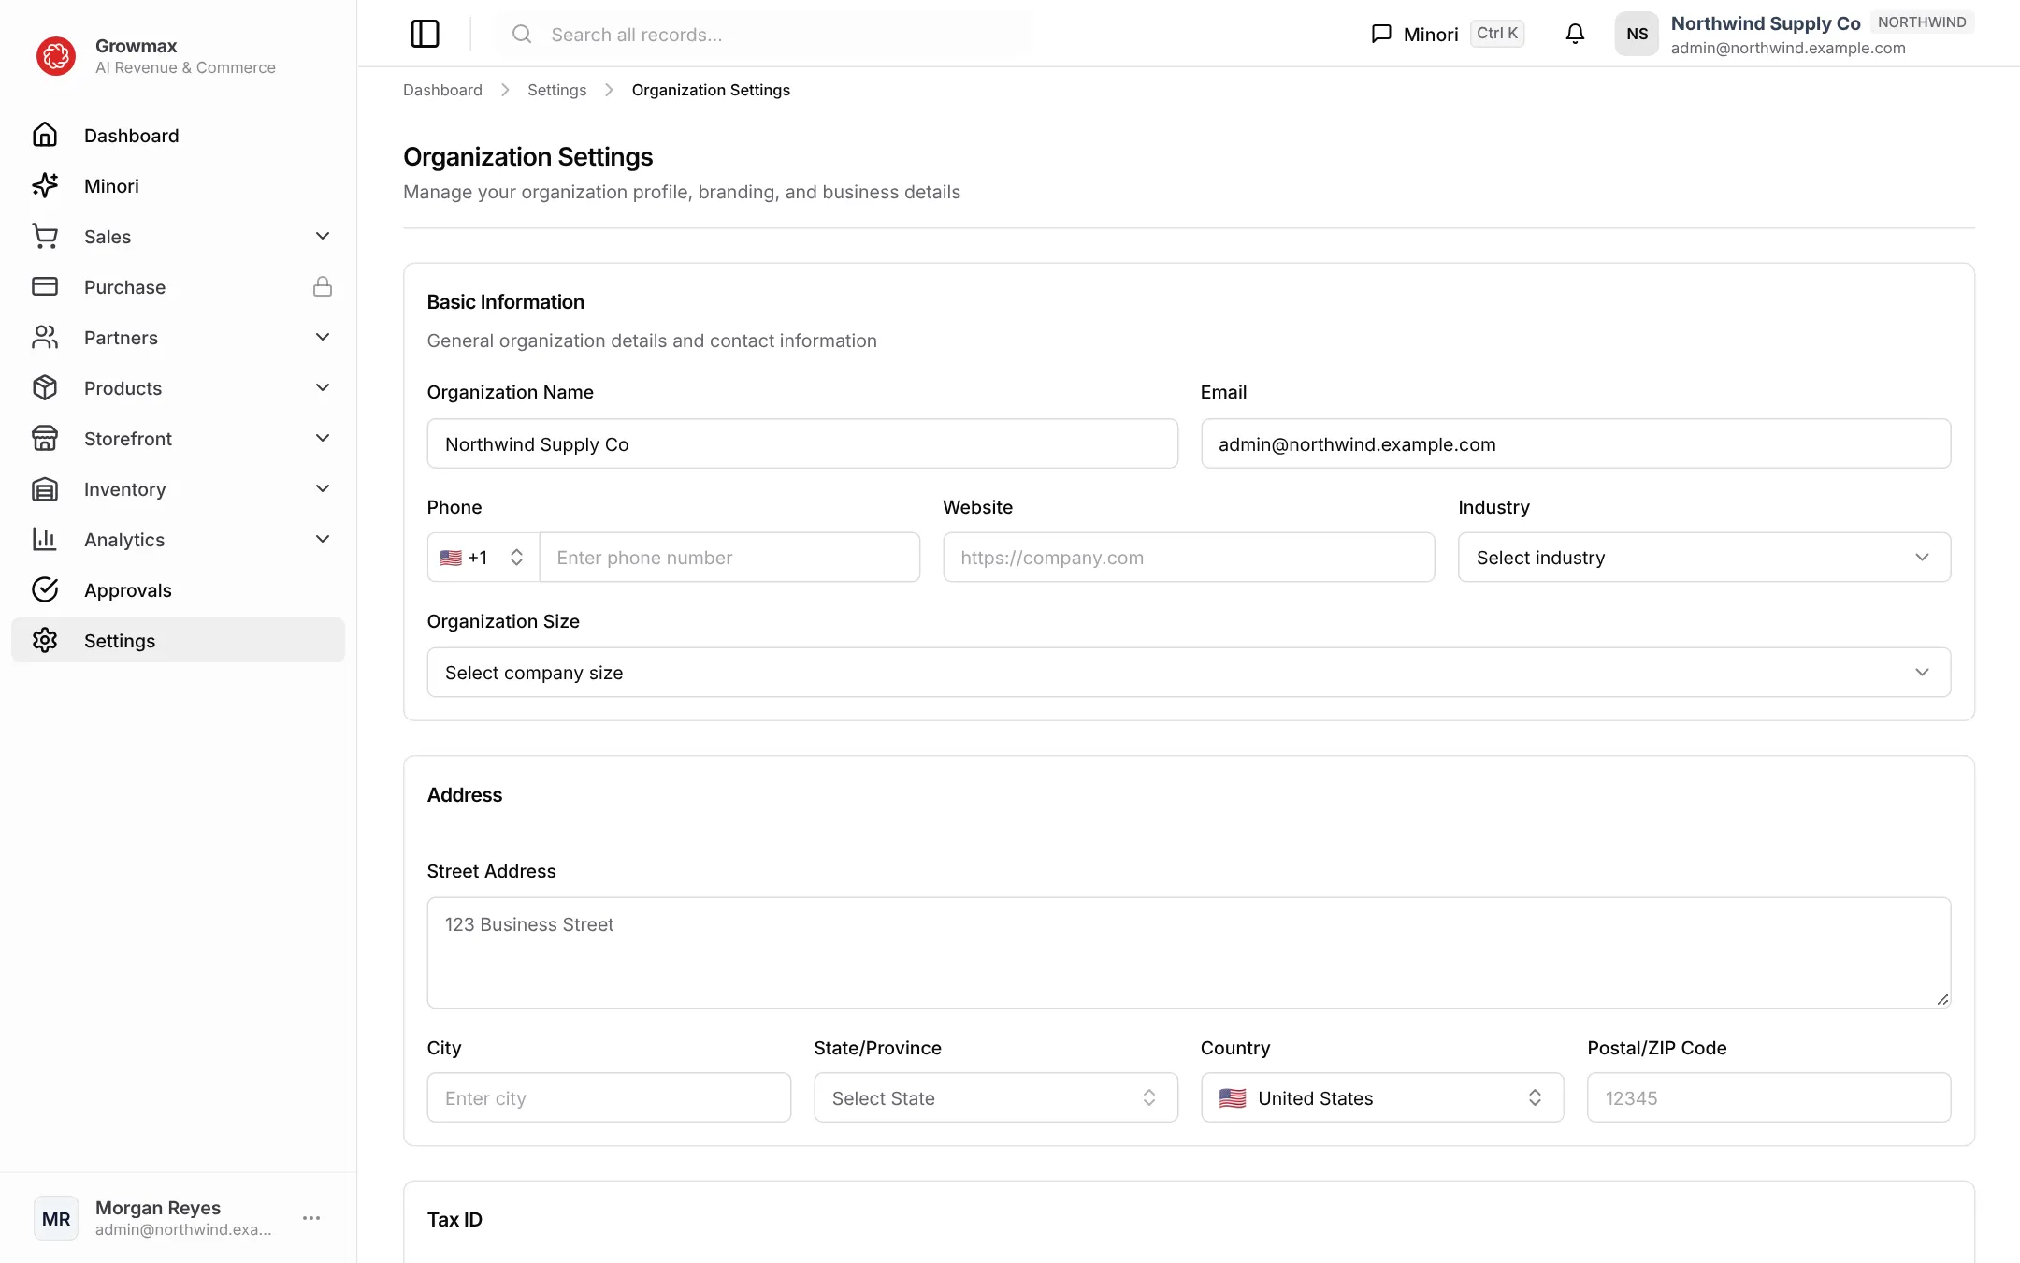Focus the Enter phone number field
The height and width of the screenshot is (1263, 2020).
(x=729, y=558)
